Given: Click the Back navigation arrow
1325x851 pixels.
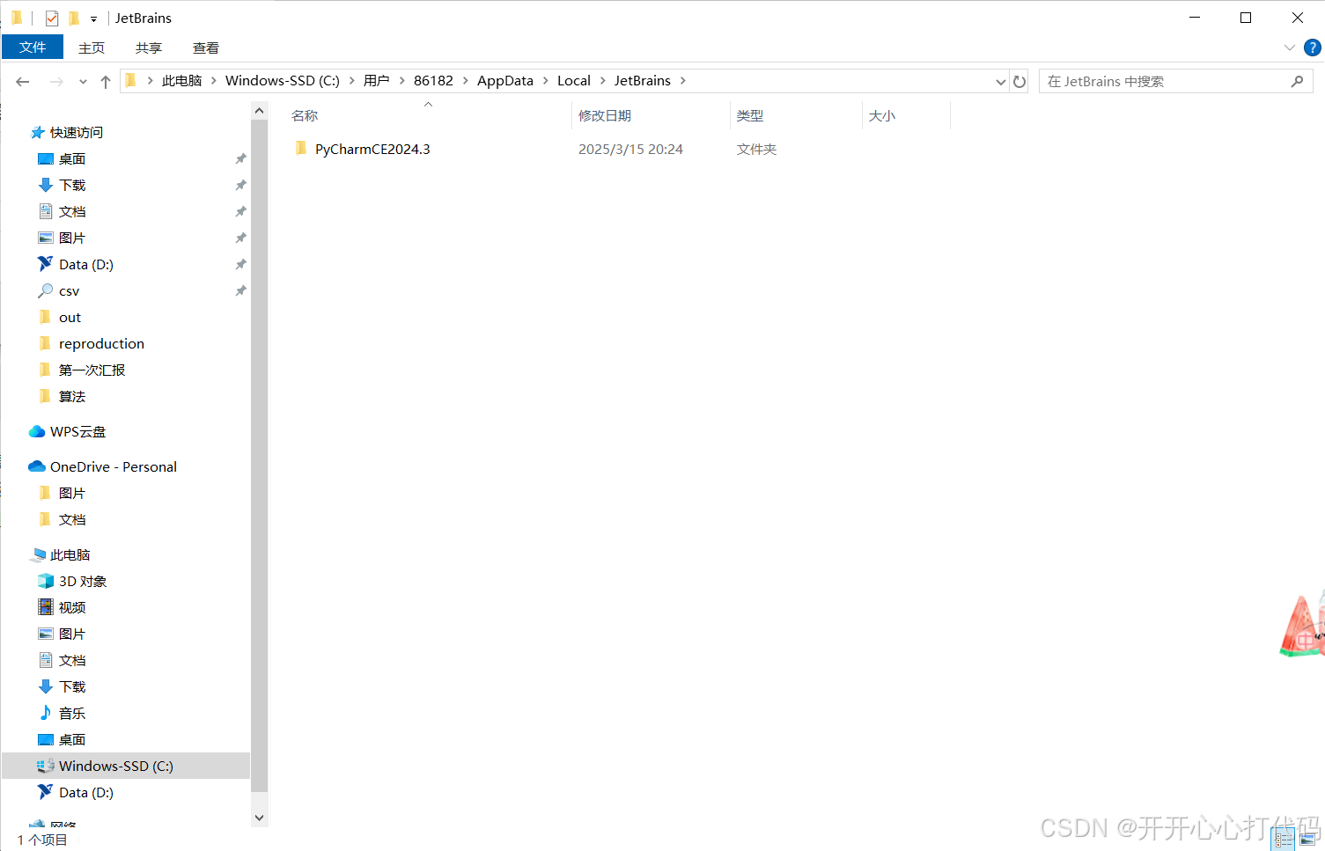Looking at the screenshot, I should (x=23, y=81).
